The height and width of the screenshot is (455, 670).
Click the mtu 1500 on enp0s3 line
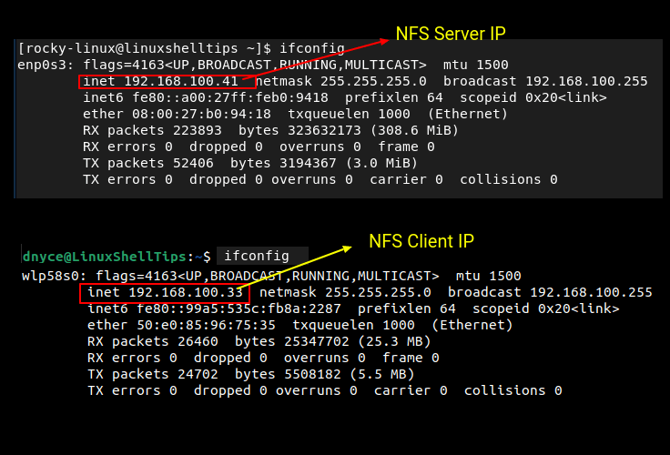(x=475, y=65)
